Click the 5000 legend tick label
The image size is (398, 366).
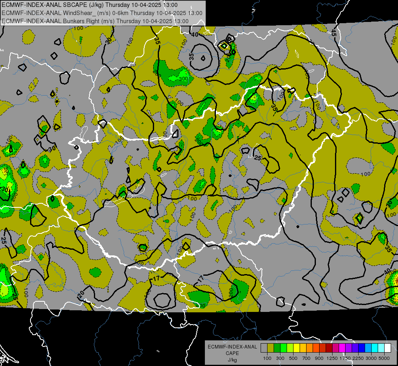[x=384, y=358]
